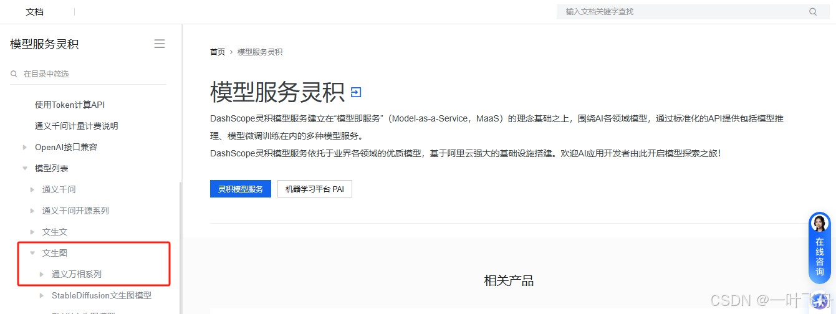836x314 pixels.
Task: Expand the 通义千问开源系列 arrow
Action: 32,211
